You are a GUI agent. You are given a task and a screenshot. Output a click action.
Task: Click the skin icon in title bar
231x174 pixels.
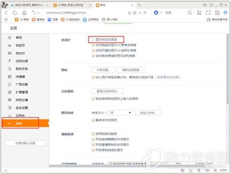pyautogui.click(x=211, y=5)
